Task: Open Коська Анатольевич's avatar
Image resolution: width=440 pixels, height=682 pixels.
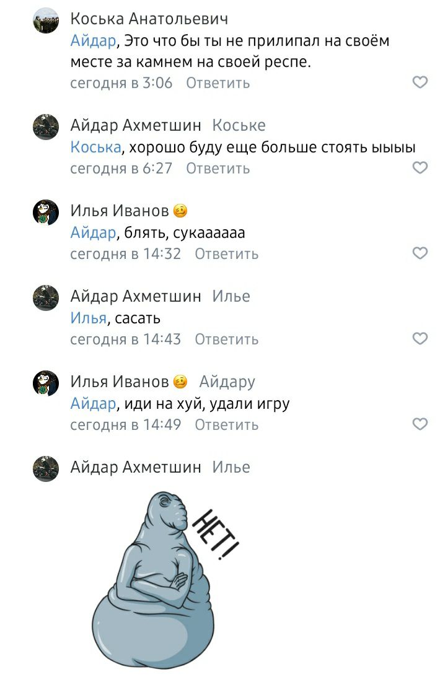Action: point(46,20)
